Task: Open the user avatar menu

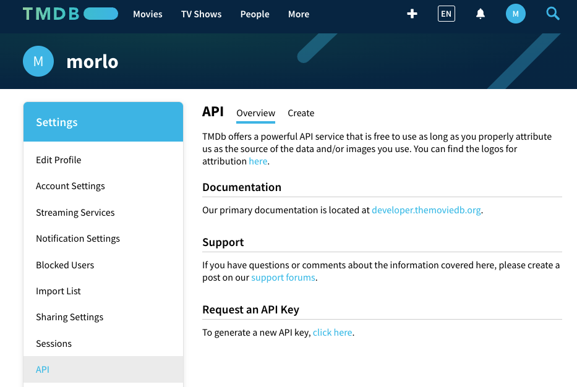Action: [x=515, y=13]
